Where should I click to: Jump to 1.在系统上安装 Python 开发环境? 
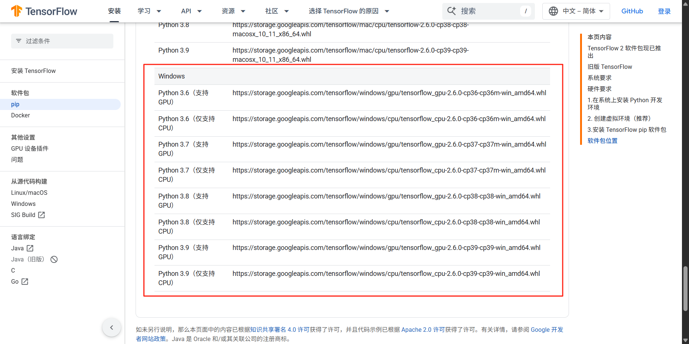pos(625,104)
